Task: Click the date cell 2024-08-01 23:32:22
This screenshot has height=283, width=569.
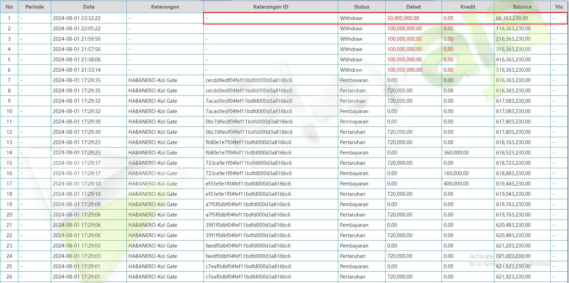Action: (x=76, y=18)
